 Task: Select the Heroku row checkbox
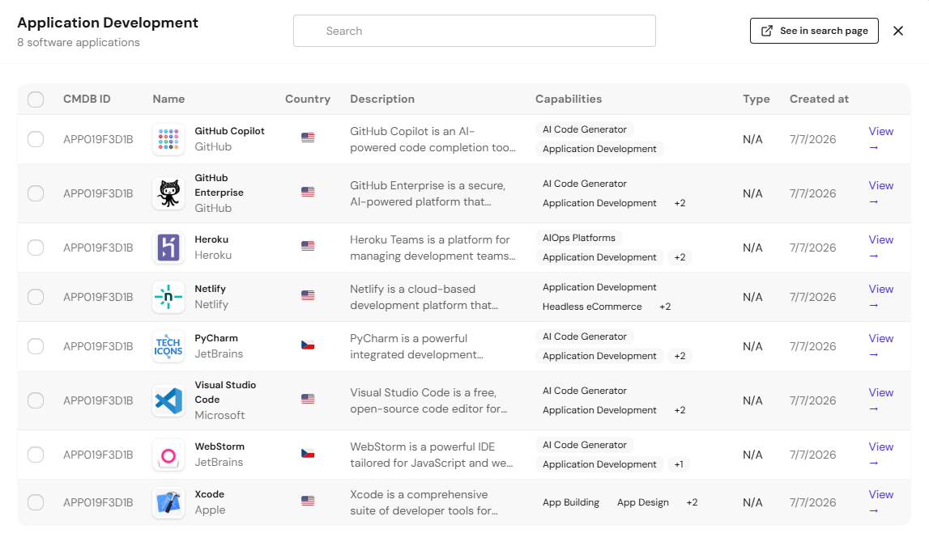(36, 248)
